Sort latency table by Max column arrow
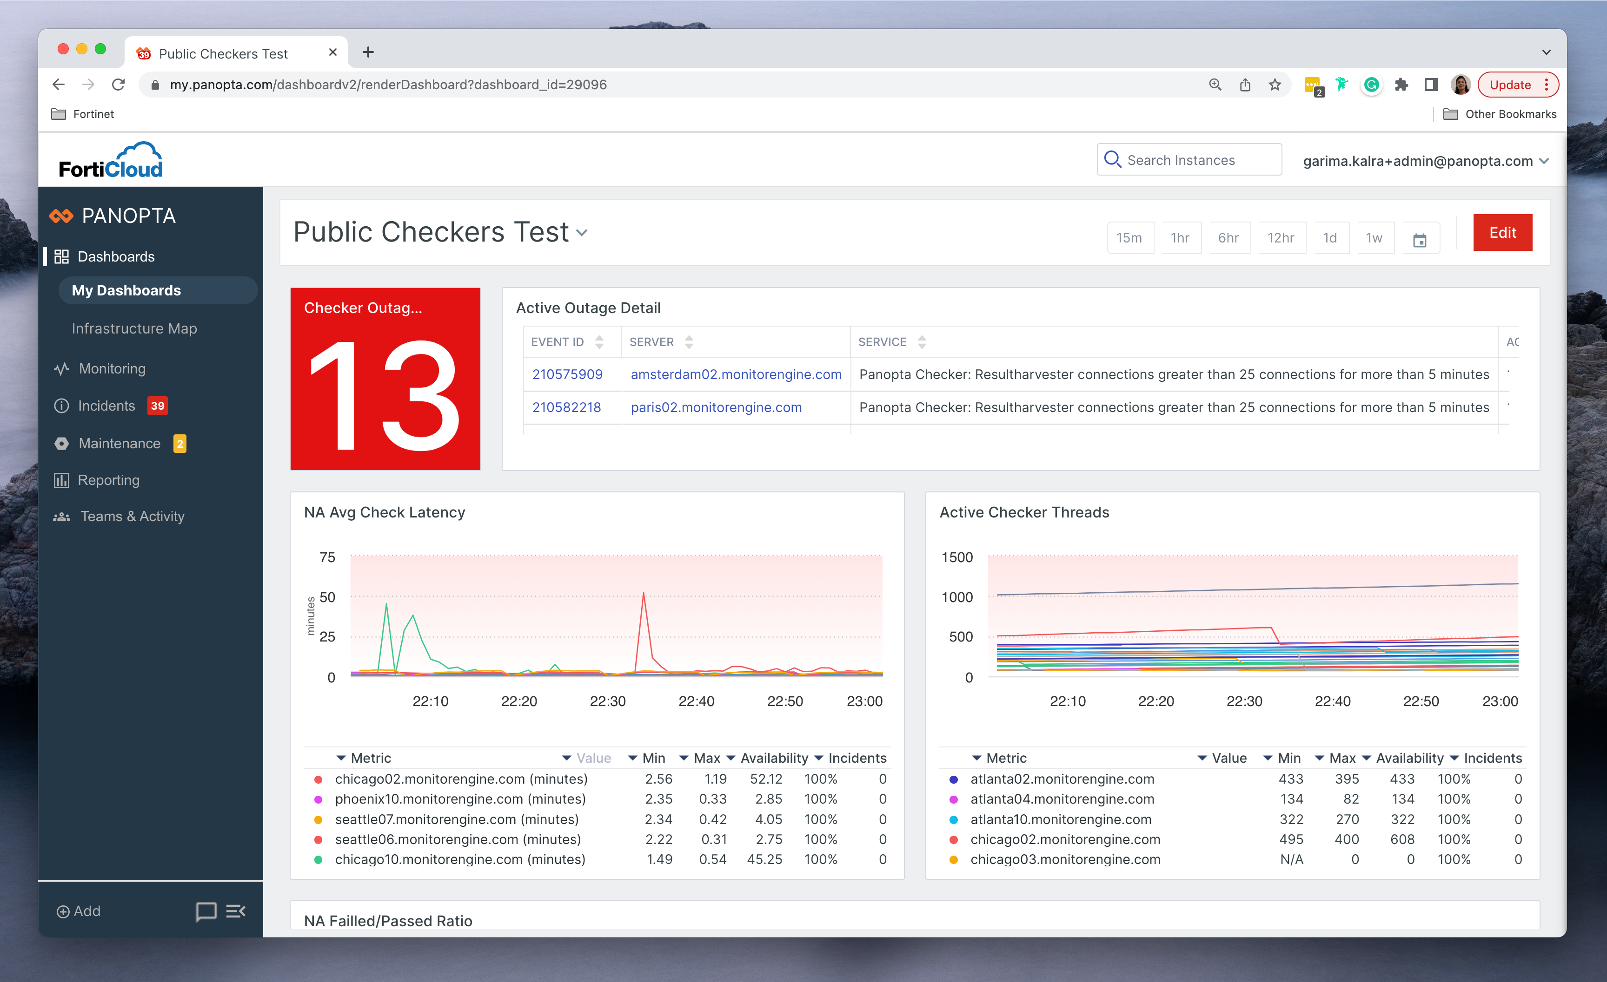1607x982 pixels. pos(684,758)
